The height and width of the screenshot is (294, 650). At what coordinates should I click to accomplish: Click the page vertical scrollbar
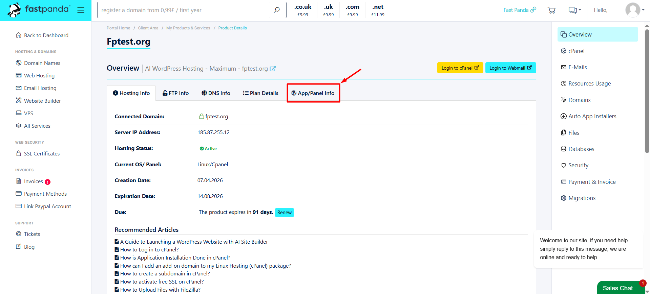[647, 91]
